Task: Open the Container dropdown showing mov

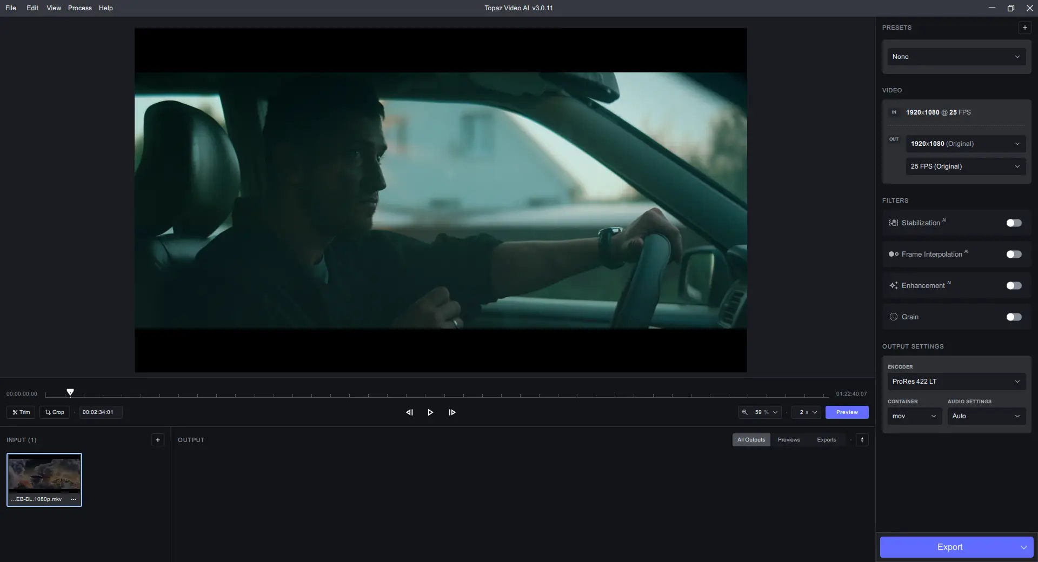Action: coord(914,416)
